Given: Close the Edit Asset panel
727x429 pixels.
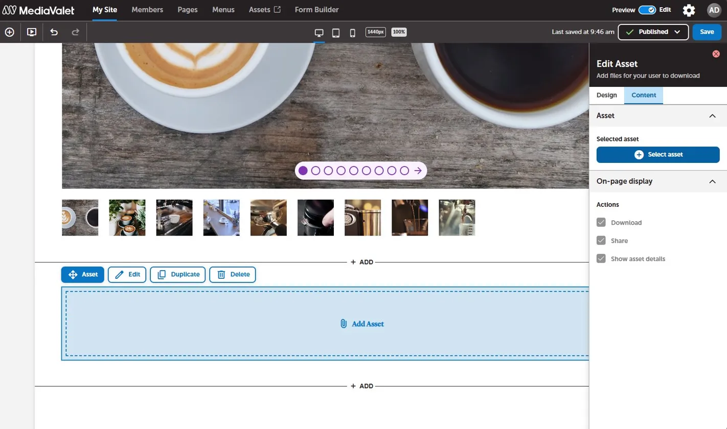Looking at the screenshot, I should 716,54.
